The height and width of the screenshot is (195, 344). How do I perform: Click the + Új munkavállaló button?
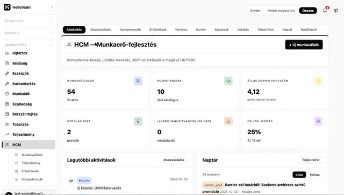(304, 45)
